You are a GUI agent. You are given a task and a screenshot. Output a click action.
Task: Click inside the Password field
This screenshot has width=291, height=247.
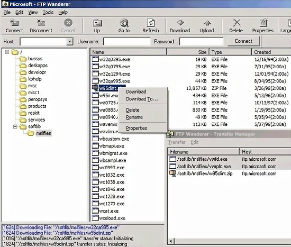coord(202,41)
